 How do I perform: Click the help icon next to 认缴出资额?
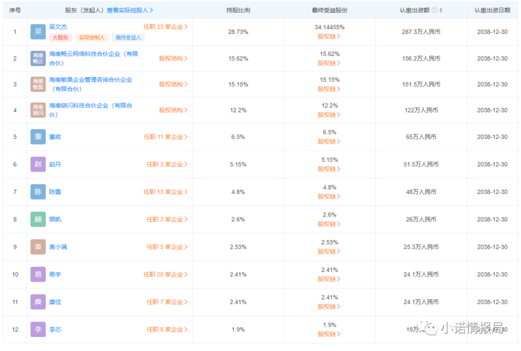pyautogui.click(x=435, y=10)
